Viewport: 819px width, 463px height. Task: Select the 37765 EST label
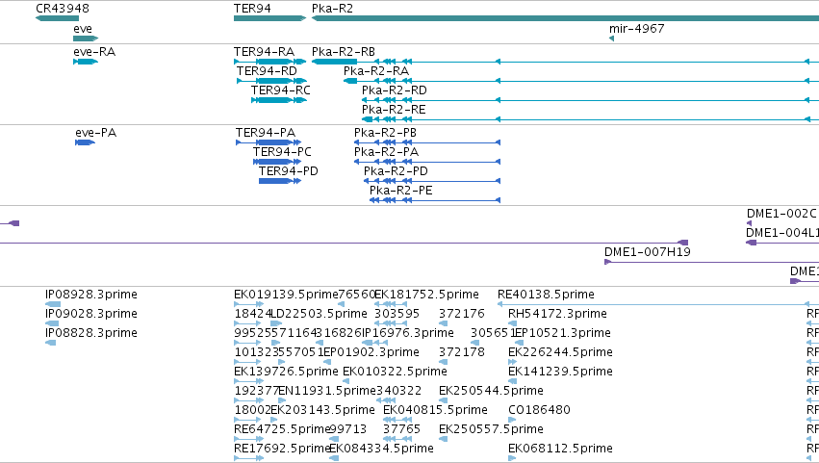(x=401, y=430)
